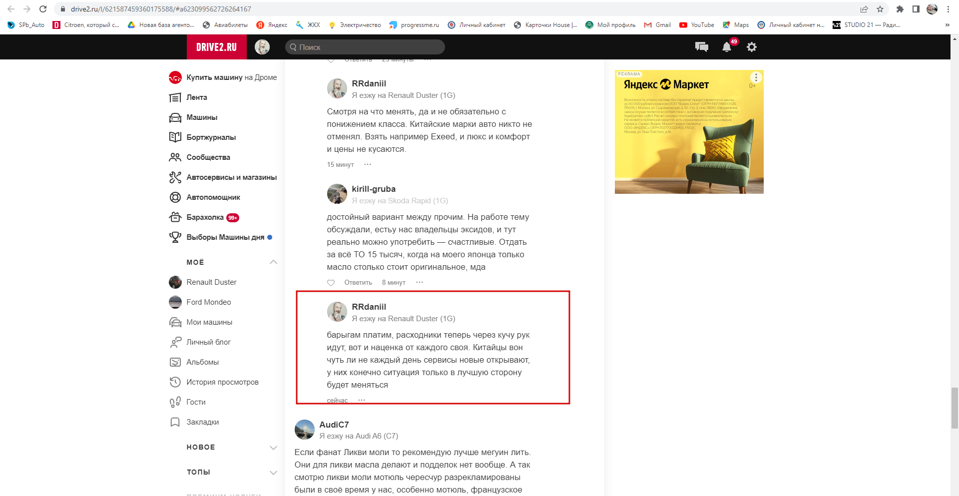Click the Машины car icon
The width and height of the screenshot is (959, 496).
pos(175,117)
